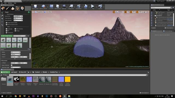The image size is (175, 98).
Task: Toggle scale snapping in viewport toolbar
Action: click(137, 12)
